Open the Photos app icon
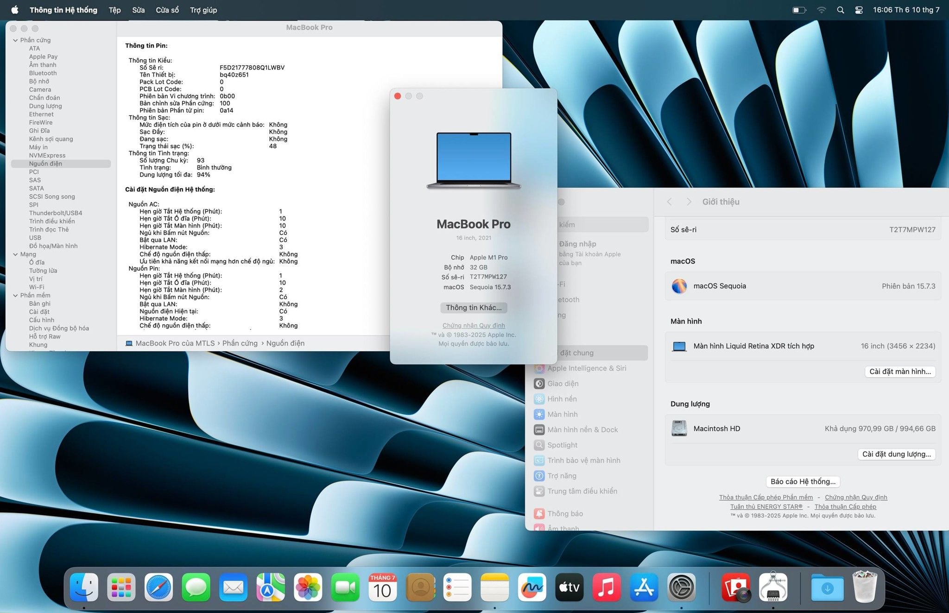Viewport: 949px width, 613px height. click(308, 587)
